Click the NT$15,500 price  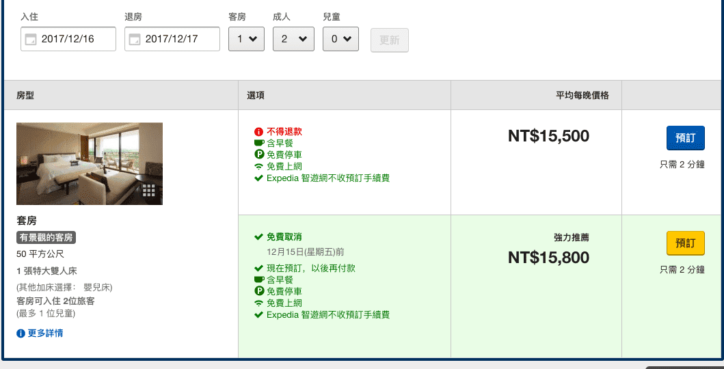(548, 136)
